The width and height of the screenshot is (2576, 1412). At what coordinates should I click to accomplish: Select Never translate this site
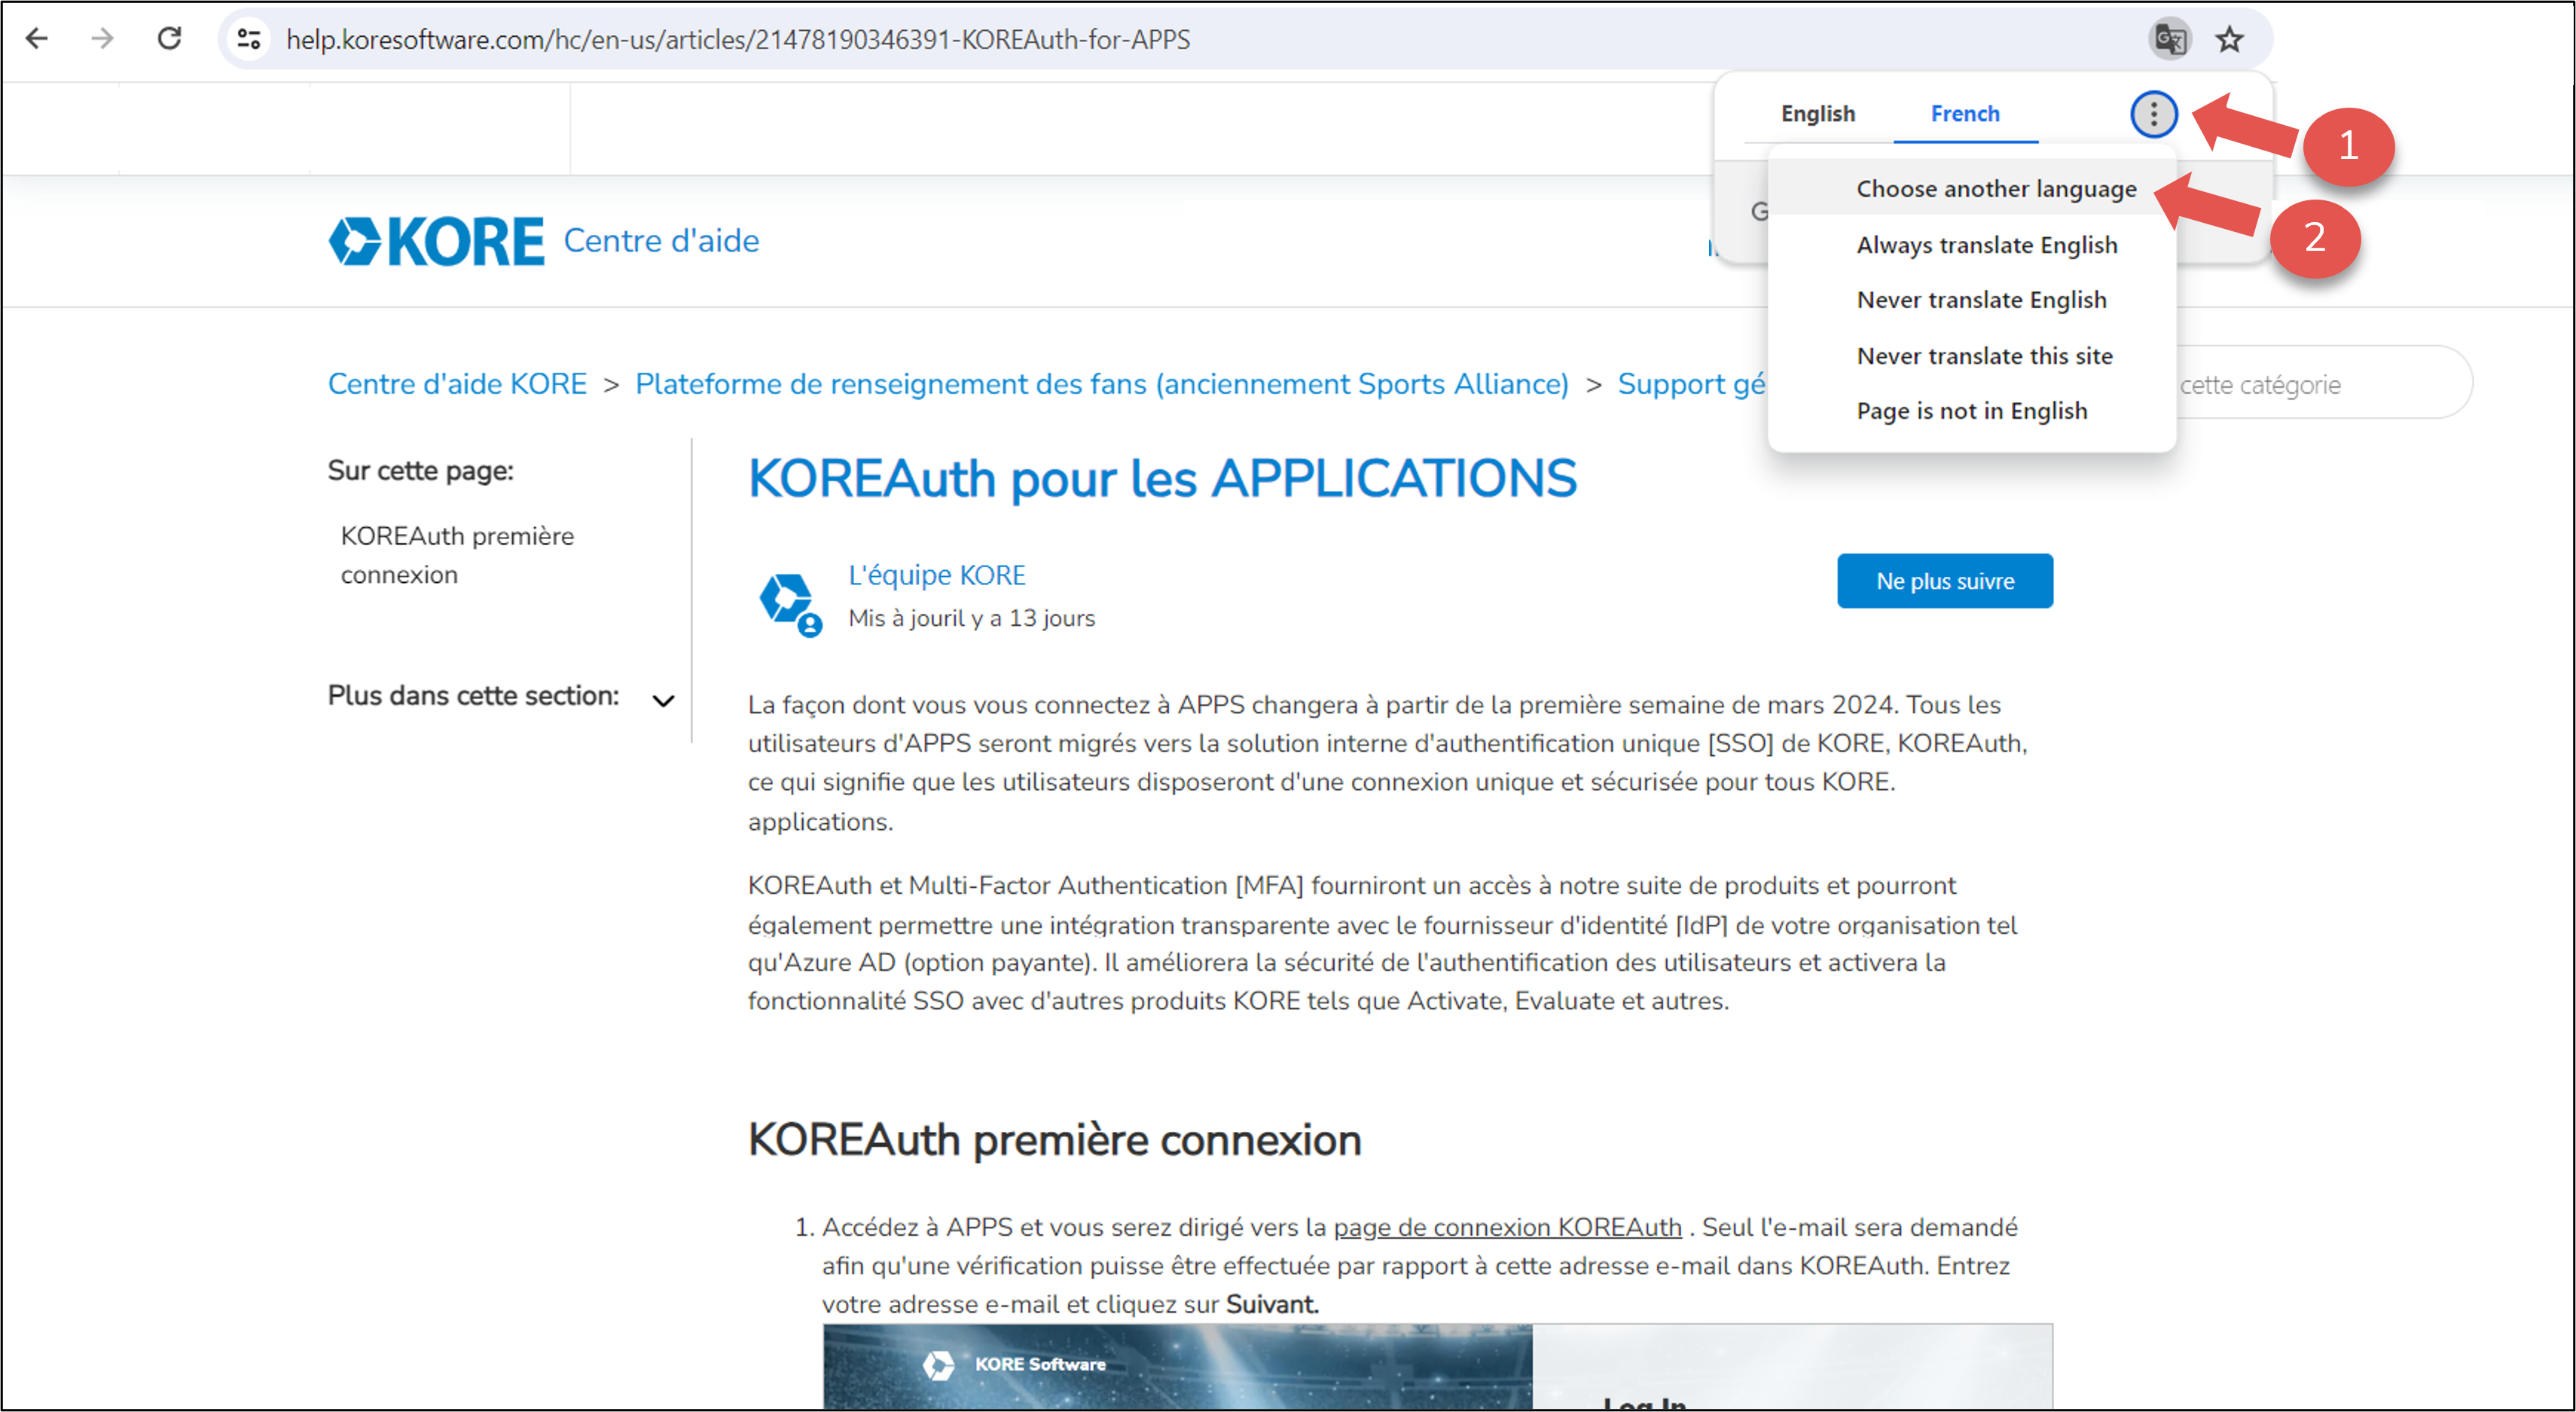[1971, 356]
